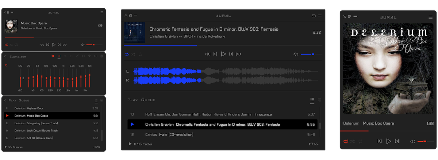
Task: Select 'Delerium Stargazing (Bonus Track)' in queue
Action: (x=52, y=123)
